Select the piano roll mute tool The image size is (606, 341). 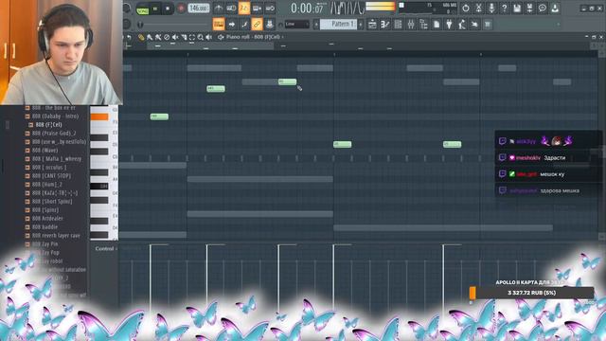[x=175, y=37]
